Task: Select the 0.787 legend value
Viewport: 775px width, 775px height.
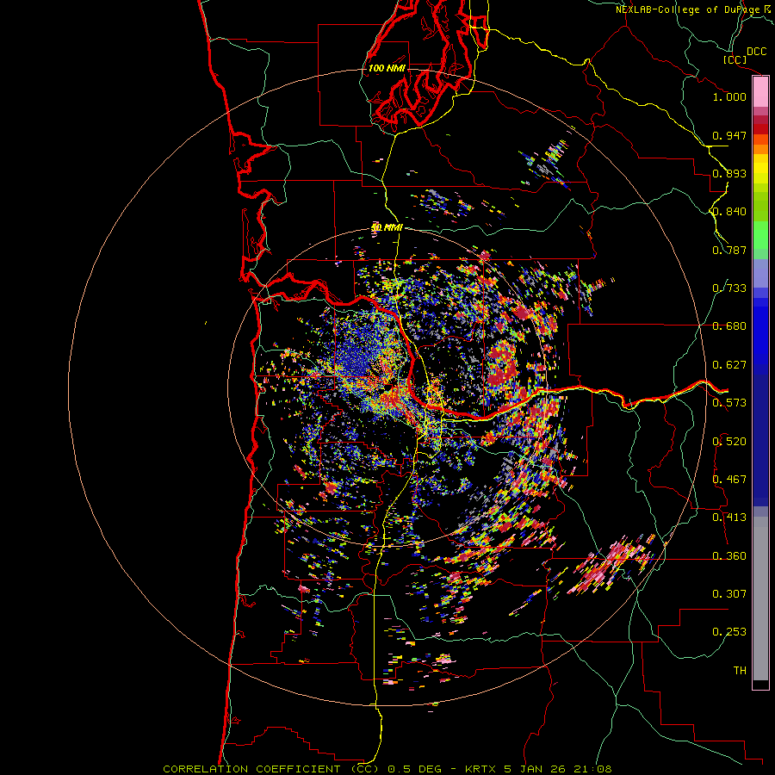Action: point(729,250)
